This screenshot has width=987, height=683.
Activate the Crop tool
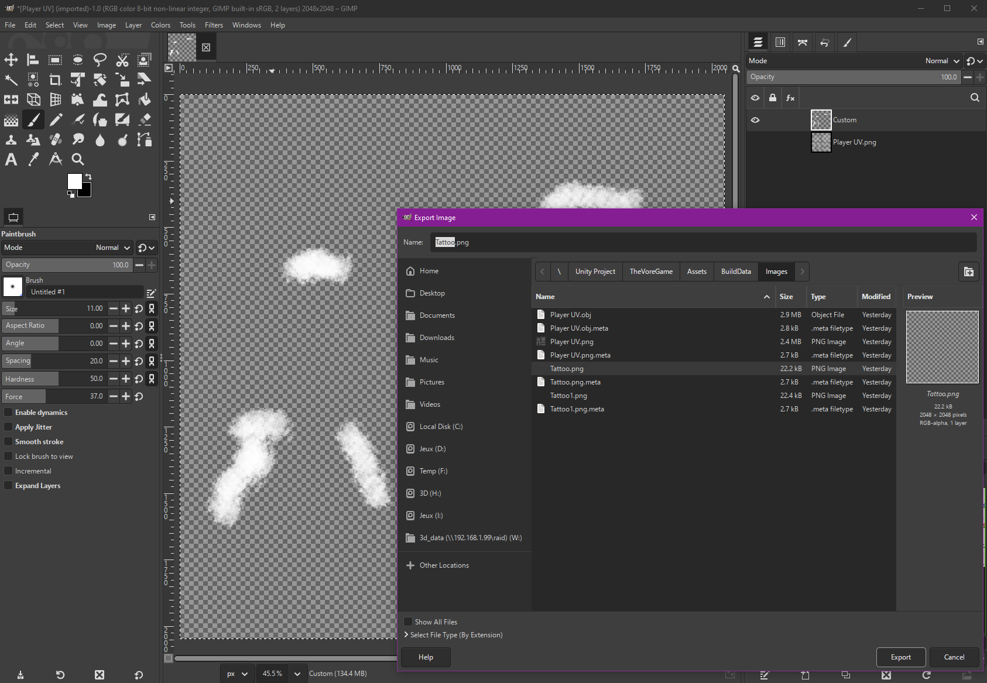click(x=56, y=80)
